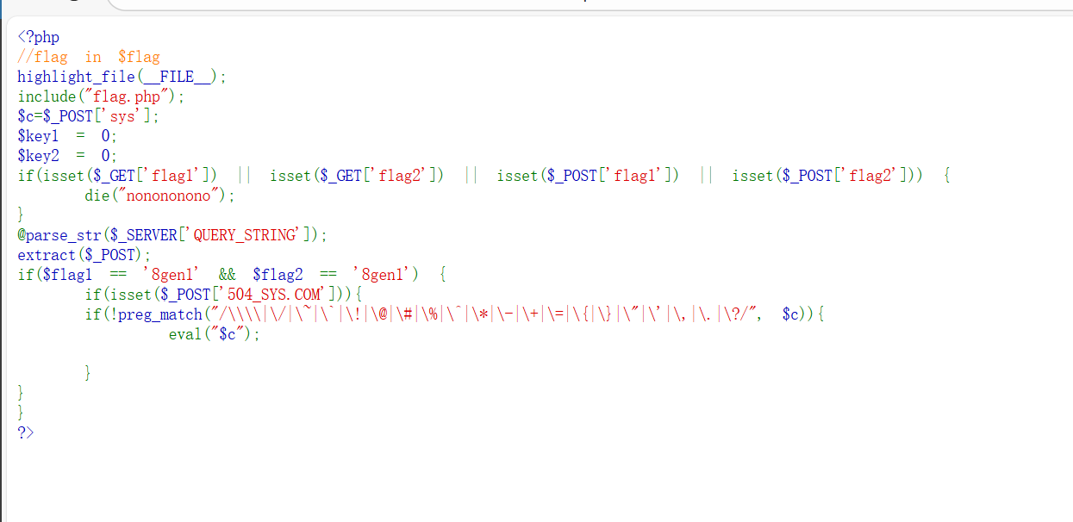Click the $key1 = 0 line
Viewport: 1073px width, 522px height.
pyautogui.click(x=67, y=136)
